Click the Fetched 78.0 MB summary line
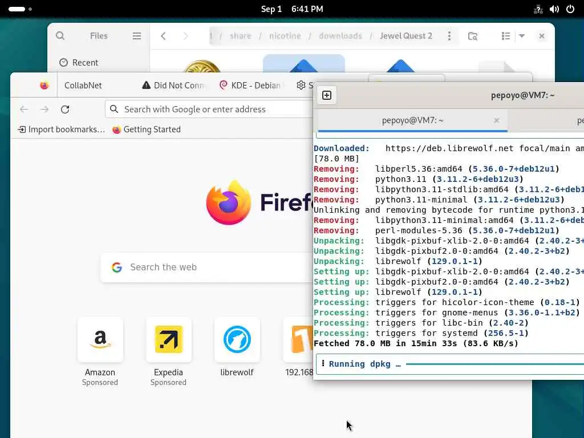 416,343
